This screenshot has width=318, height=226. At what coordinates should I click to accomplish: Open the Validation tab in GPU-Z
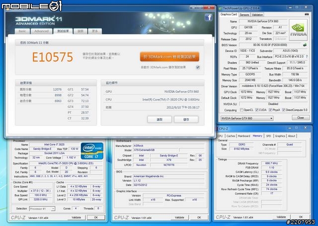point(257,15)
